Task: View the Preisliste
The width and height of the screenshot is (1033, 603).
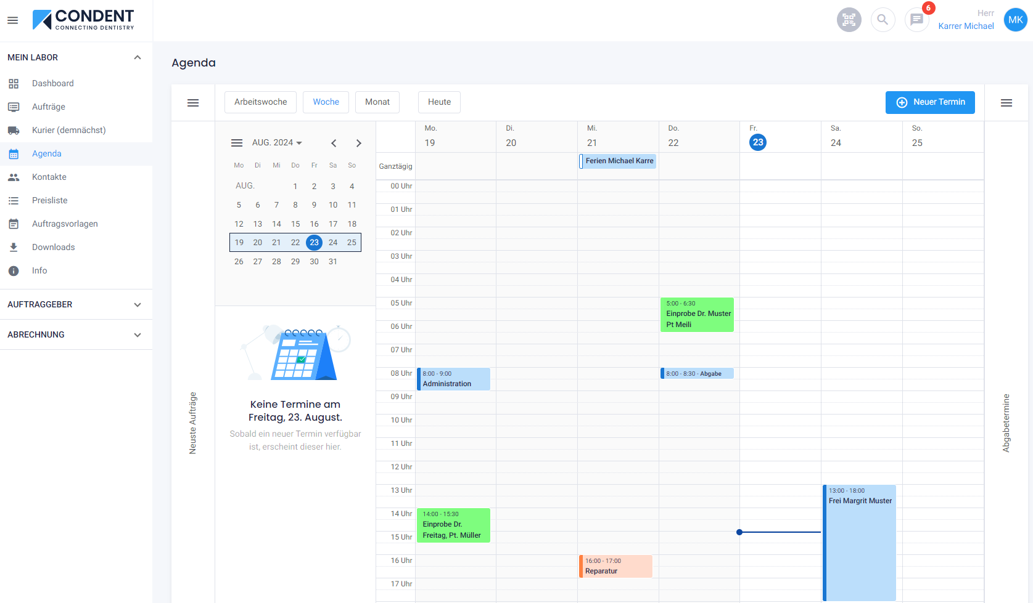Action: (51, 200)
